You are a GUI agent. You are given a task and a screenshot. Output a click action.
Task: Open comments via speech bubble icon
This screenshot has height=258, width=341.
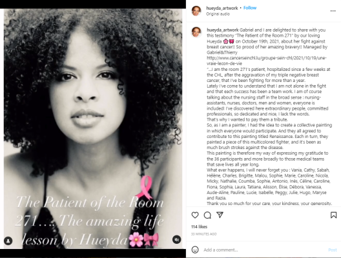(207, 215)
